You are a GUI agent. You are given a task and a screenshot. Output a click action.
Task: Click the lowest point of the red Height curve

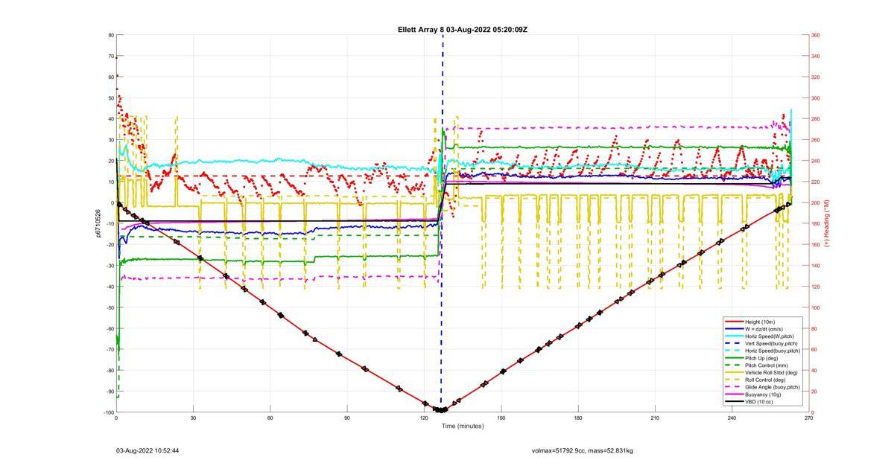pos(440,410)
